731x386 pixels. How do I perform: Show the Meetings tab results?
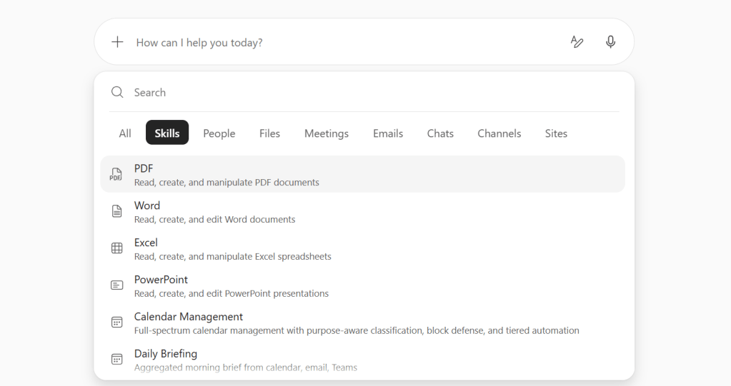[x=326, y=133]
